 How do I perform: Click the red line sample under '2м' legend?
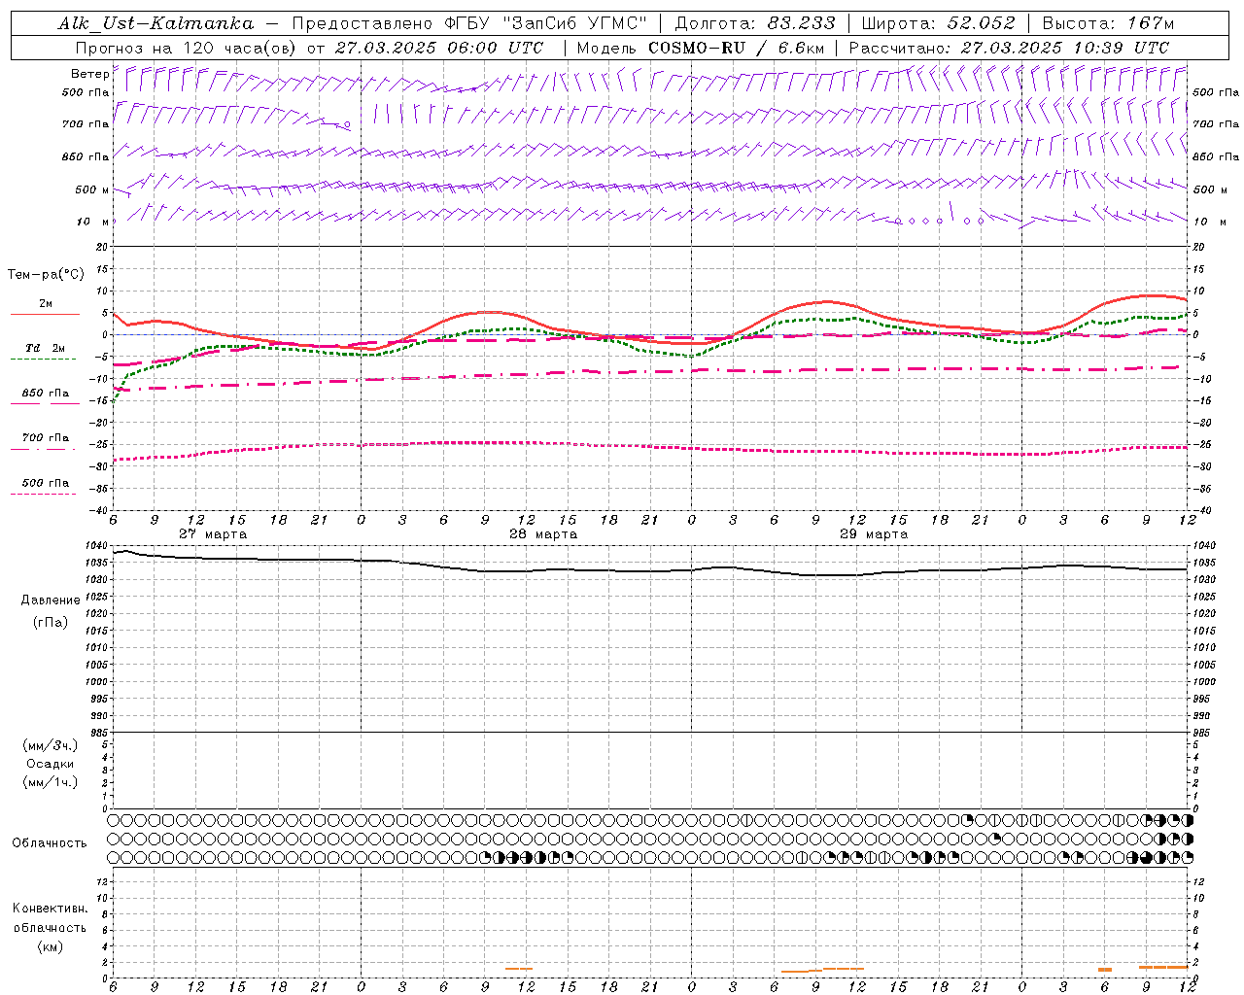(x=45, y=315)
